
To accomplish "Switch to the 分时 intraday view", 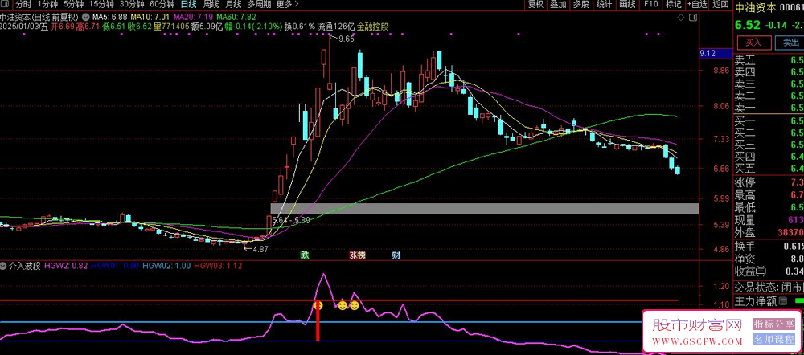I will [24, 4].
